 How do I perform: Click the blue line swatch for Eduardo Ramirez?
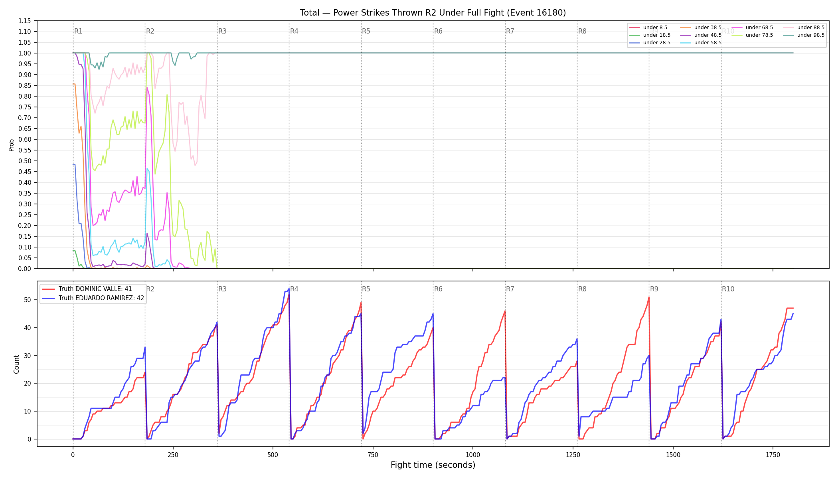pos(49,298)
